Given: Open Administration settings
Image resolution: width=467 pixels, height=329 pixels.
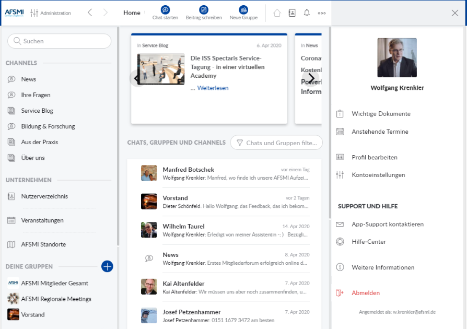Looking at the screenshot, I should tap(51, 13).
